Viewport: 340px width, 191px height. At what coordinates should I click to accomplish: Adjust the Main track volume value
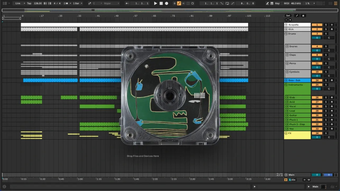point(317,175)
